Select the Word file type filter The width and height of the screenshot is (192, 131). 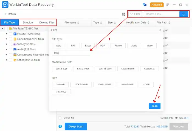click(x=58, y=46)
